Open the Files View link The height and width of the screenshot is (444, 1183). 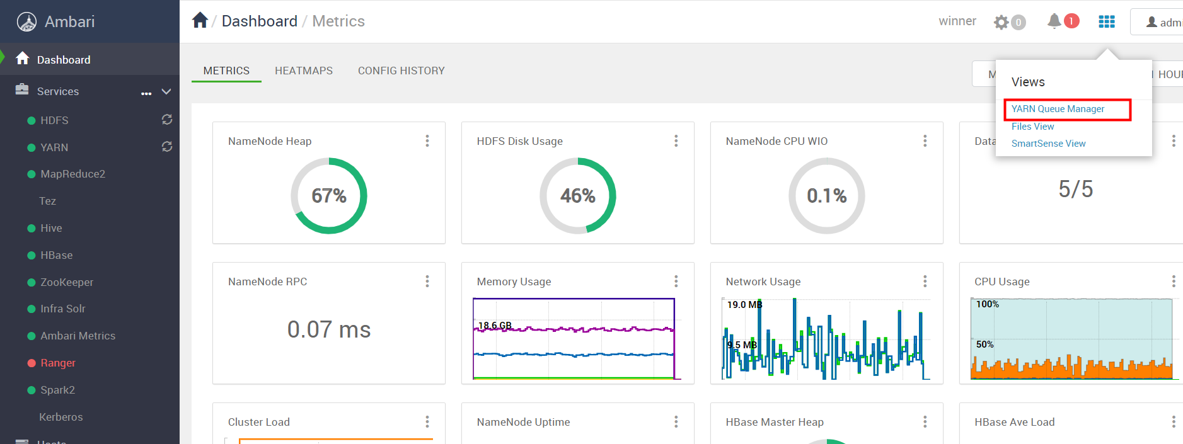(x=1032, y=127)
